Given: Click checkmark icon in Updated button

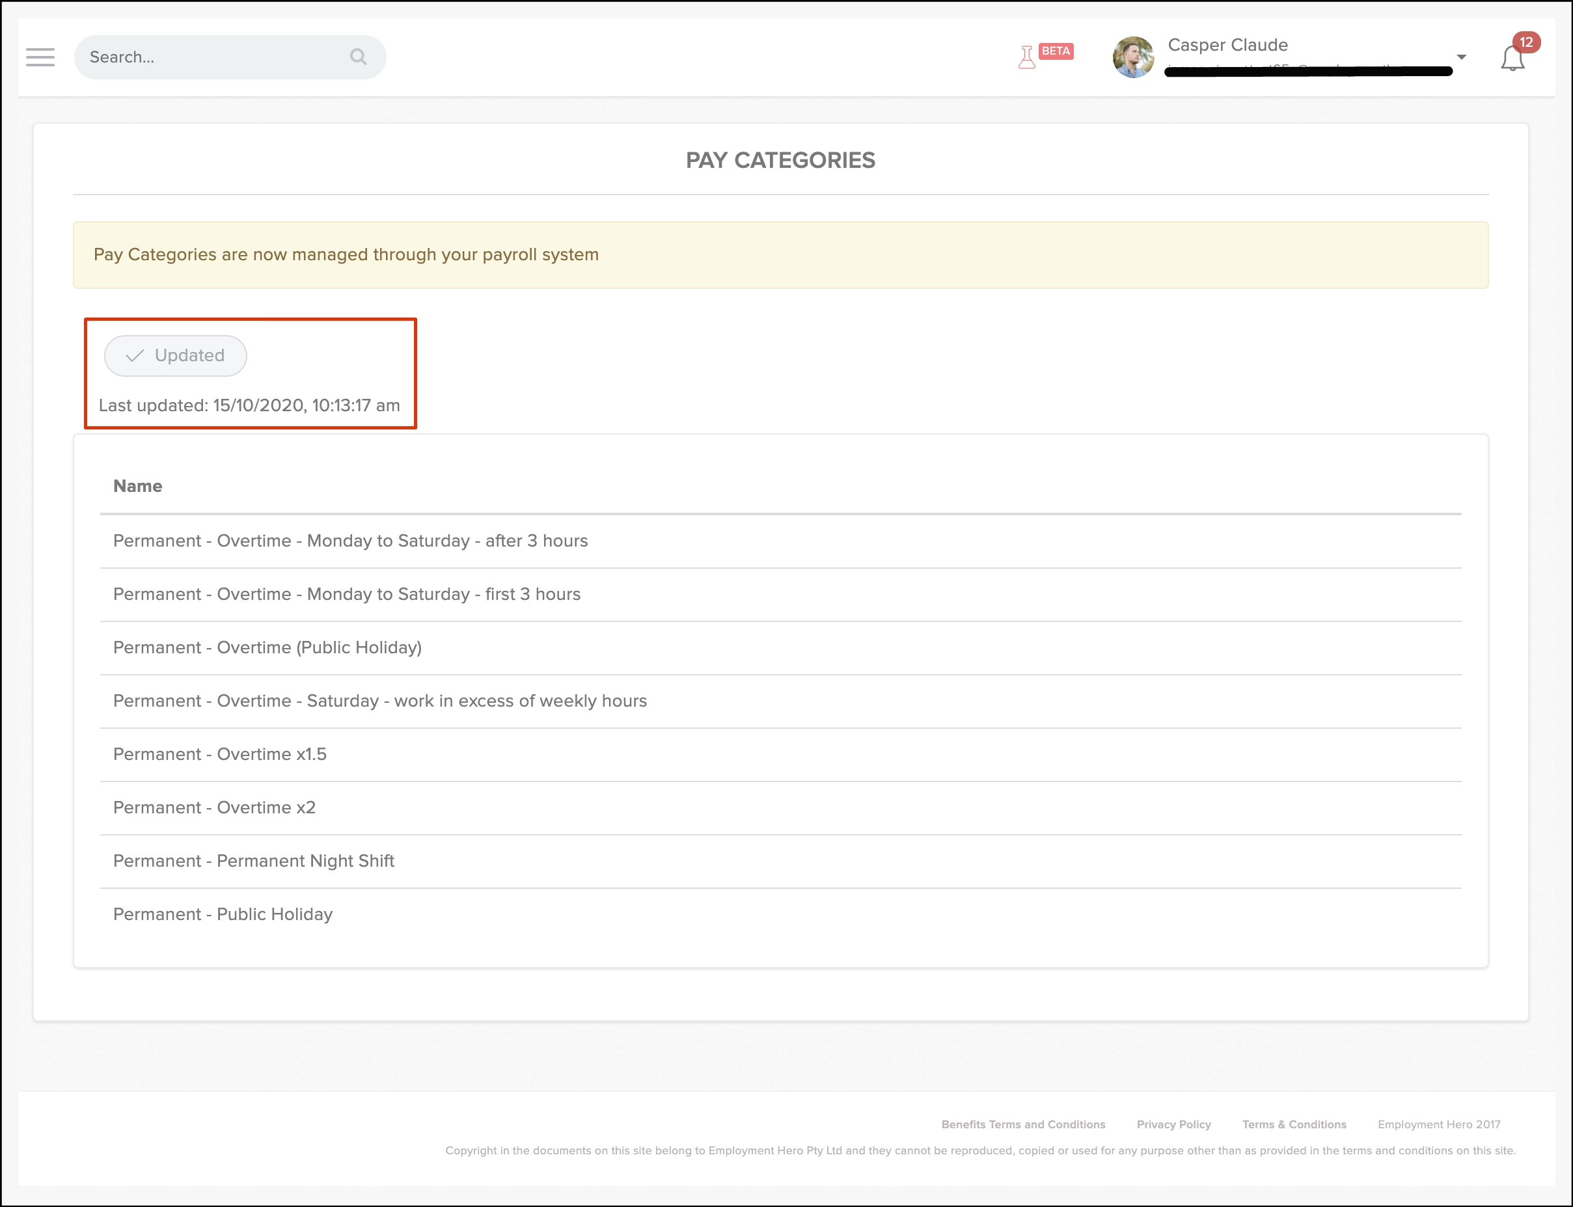Looking at the screenshot, I should pyautogui.click(x=134, y=356).
